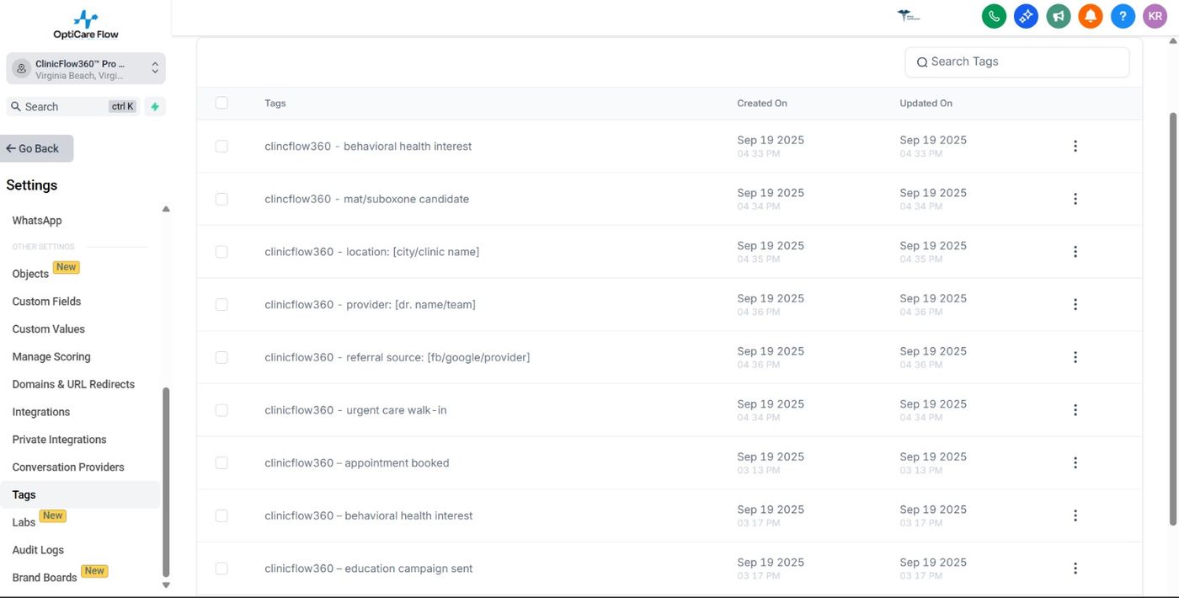Open options for education campaign sent tag

(x=1075, y=569)
